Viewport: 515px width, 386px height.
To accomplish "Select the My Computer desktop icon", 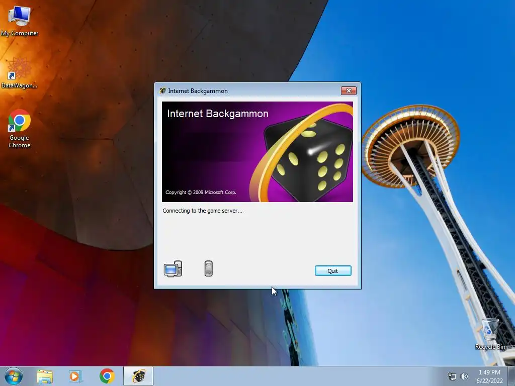I will click(x=20, y=20).
